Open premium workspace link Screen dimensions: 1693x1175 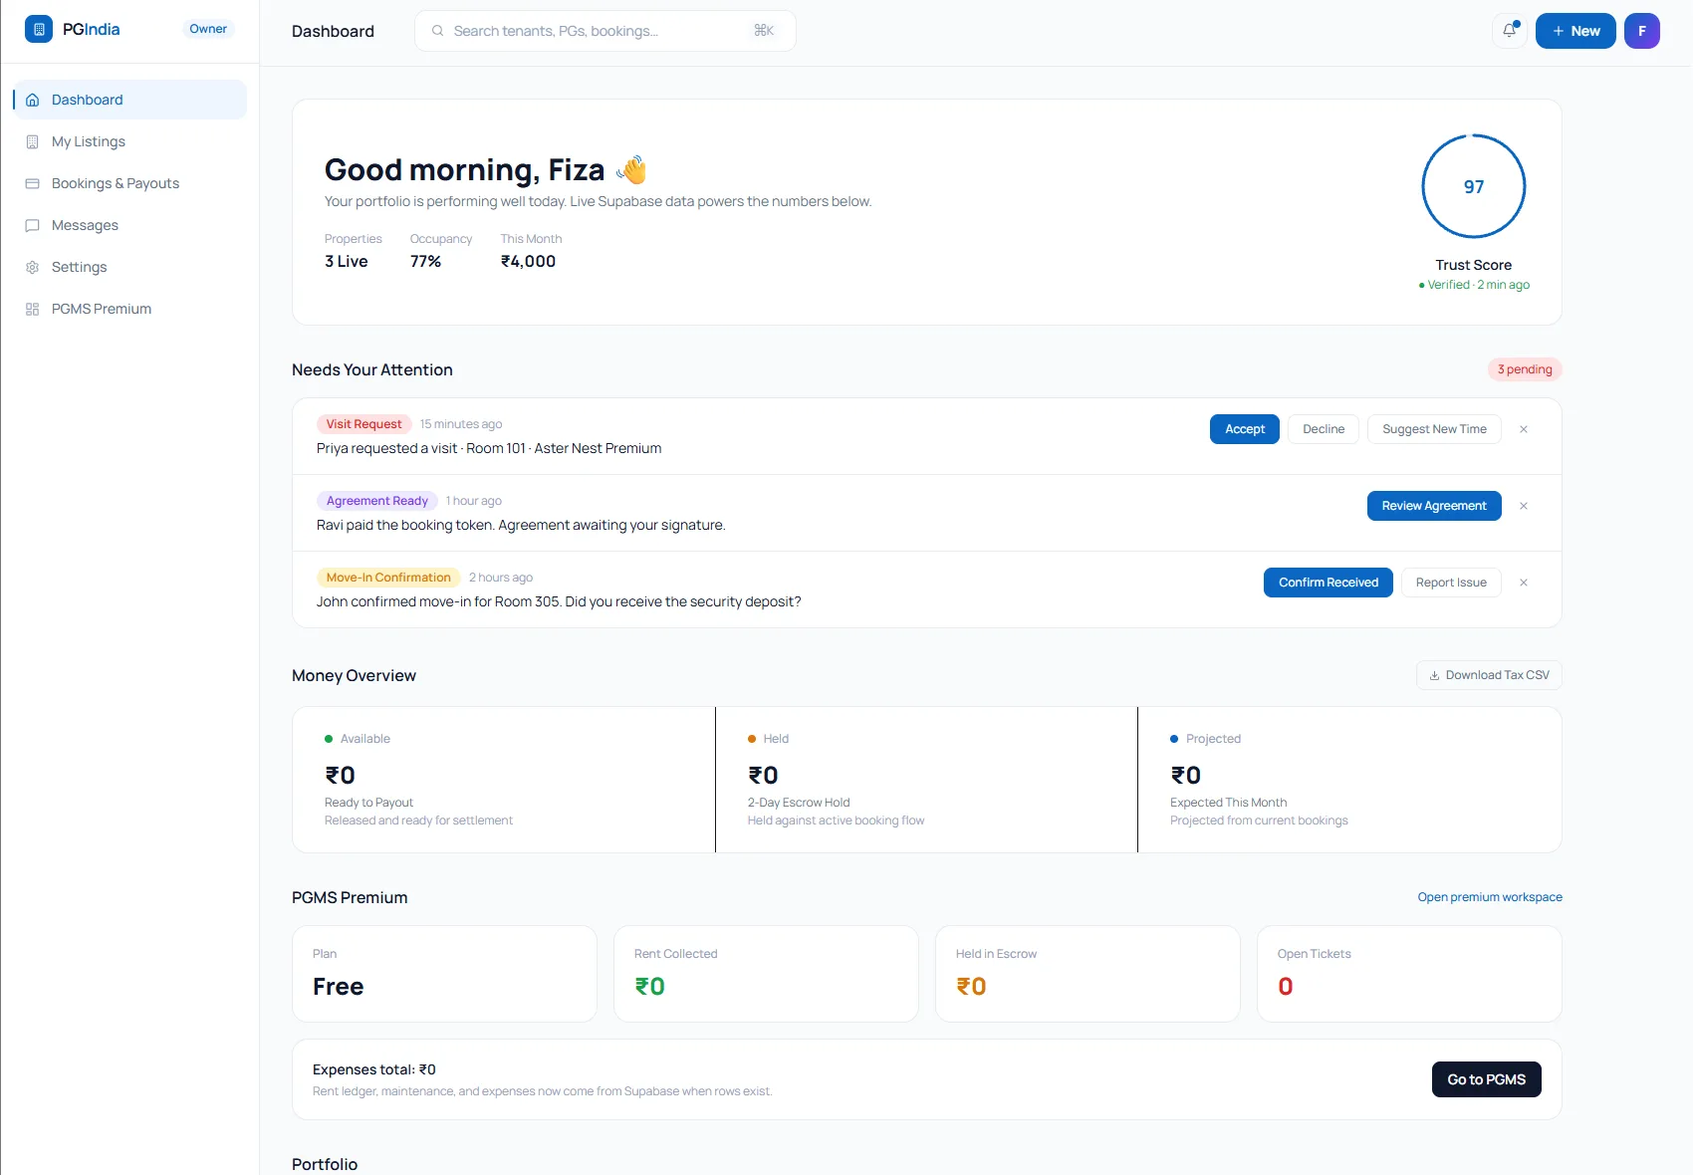(1490, 897)
